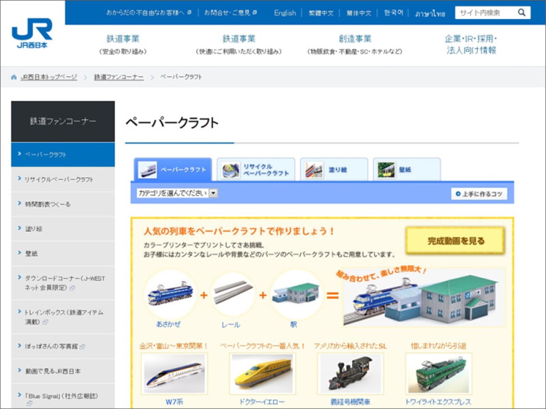The image size is (546, 409).
Task: Click external link icon beside ダウンロードコーナー
Action: point(72,288)
